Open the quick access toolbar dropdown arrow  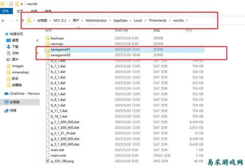click(x=22, y=4)
